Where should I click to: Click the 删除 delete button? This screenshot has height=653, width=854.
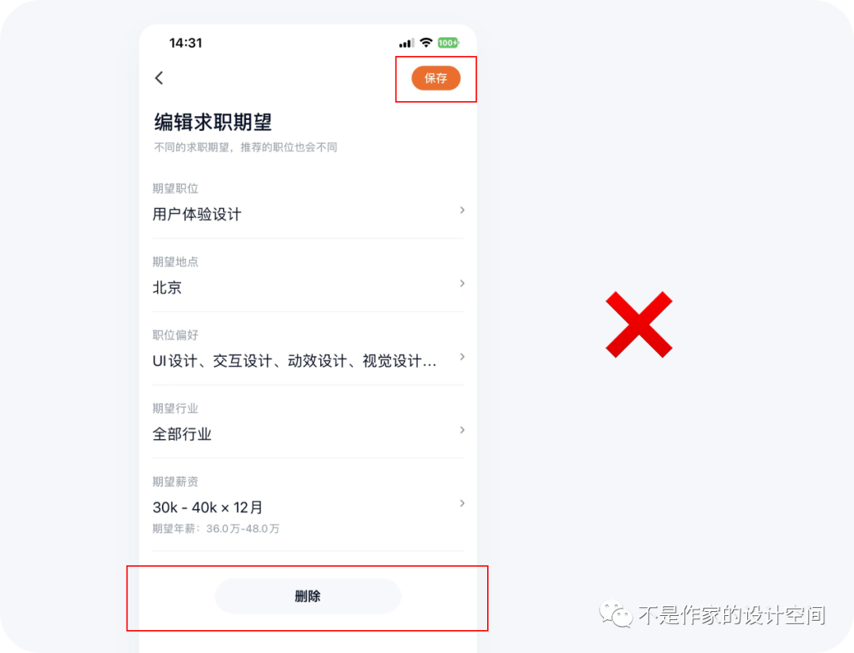(308, 596)
